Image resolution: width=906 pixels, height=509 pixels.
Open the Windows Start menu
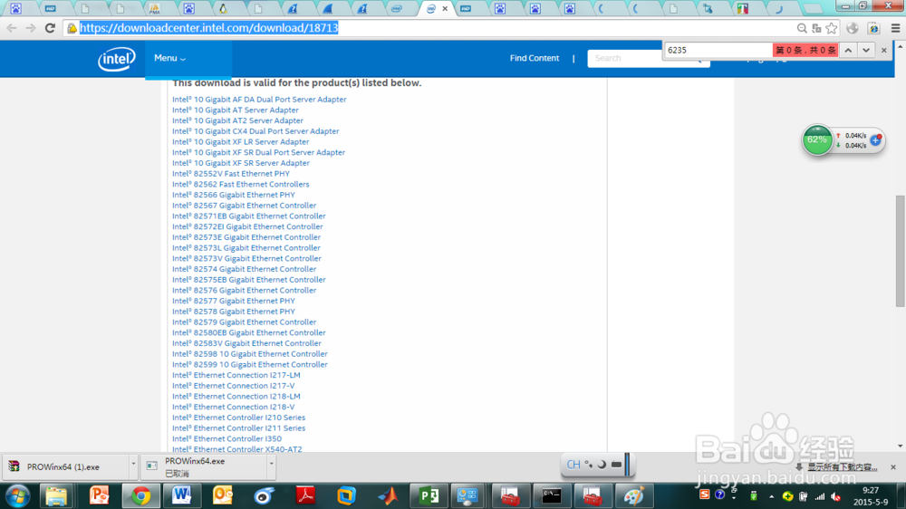[x=17, y=496]
